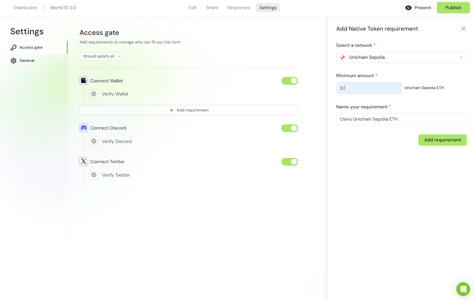This screenshot has height=300, width=475.
Task: Expand the Select a network dropdown
Action: [x=401, y=57]
